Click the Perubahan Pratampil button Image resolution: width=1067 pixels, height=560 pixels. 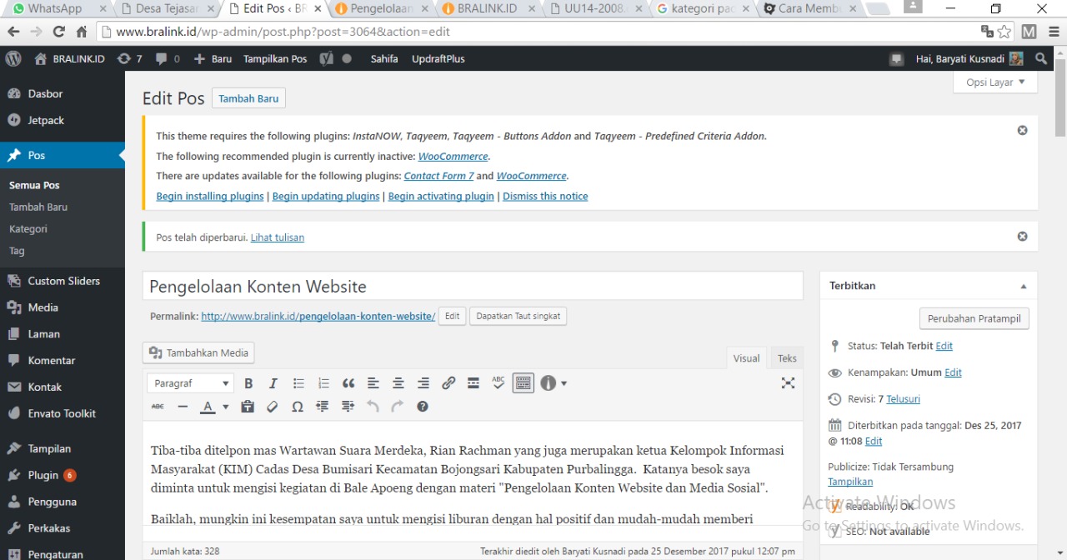pyautogui.click(x=974, y=318)
